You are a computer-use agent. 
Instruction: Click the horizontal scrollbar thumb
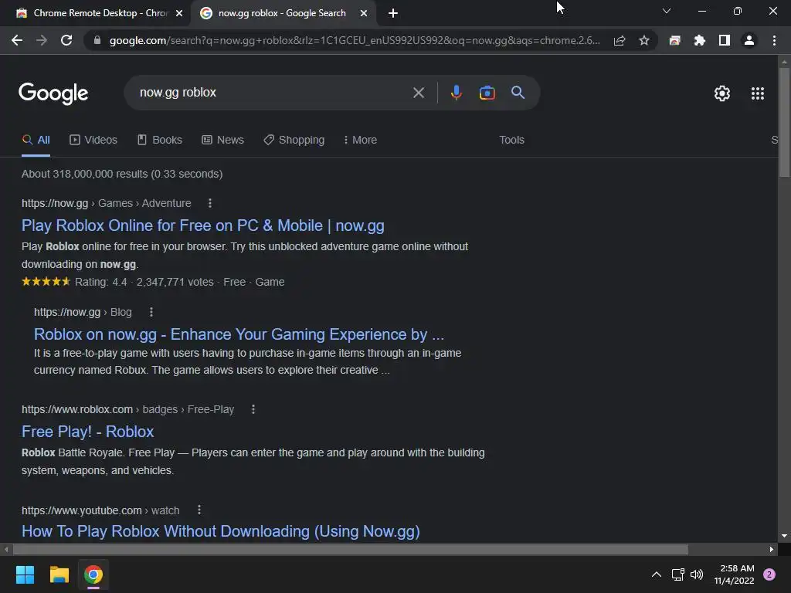click(351, 549)
